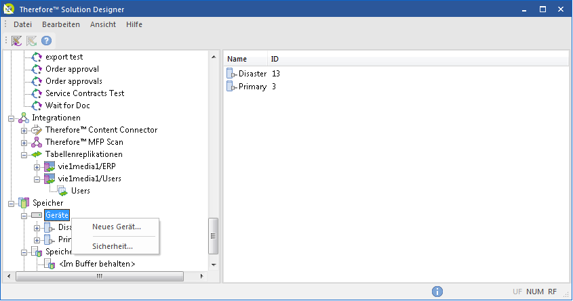This screenshot has height=301, width=573.
Task: Click the workflow icon beside Service Contracts Test
Action: 37,93
